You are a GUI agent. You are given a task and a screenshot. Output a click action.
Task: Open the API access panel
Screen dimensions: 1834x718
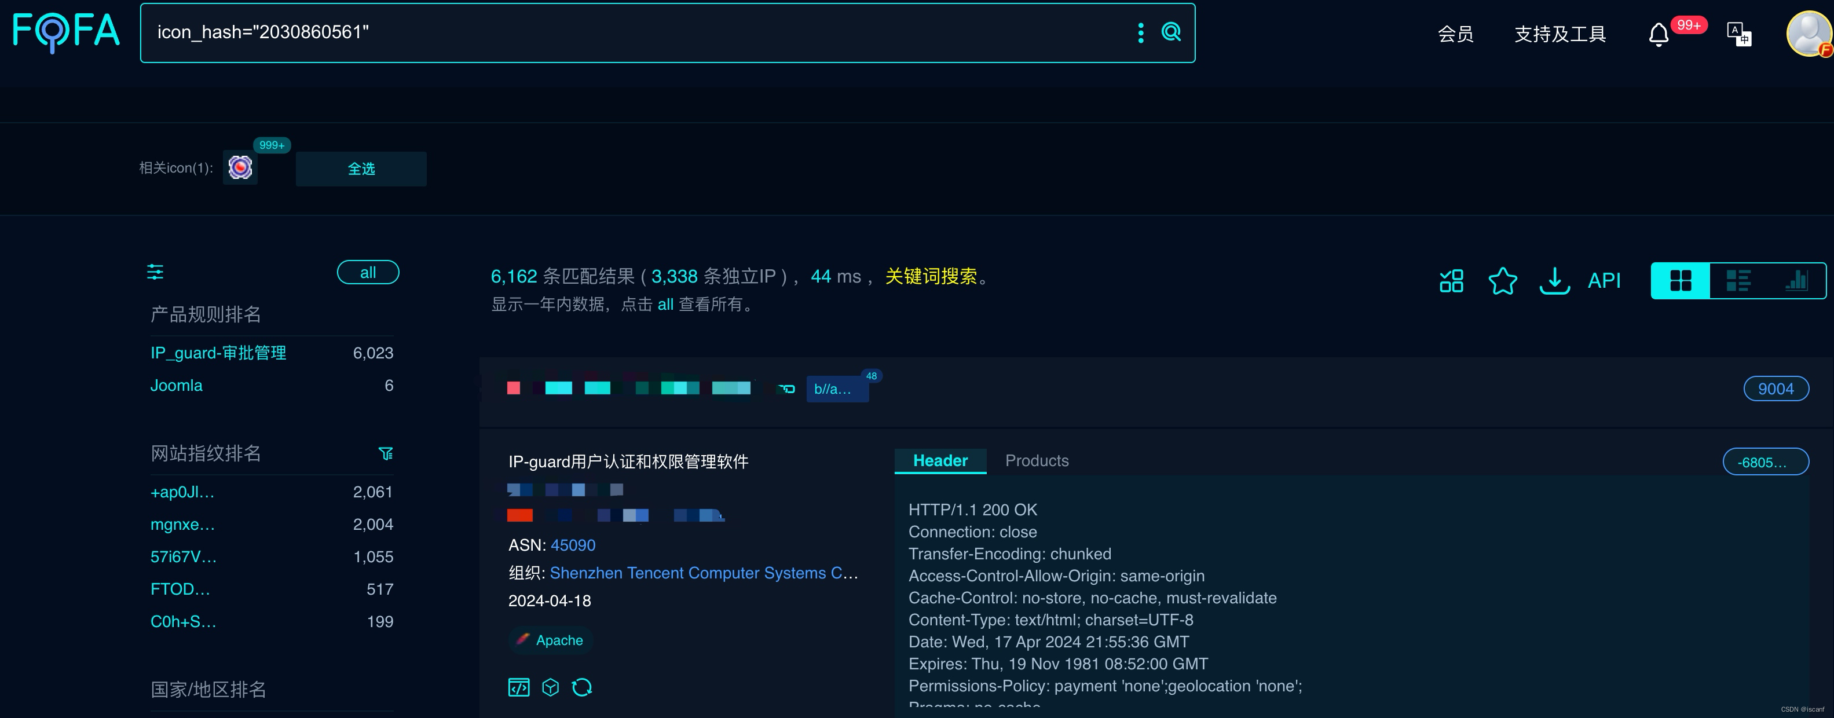1605,280
